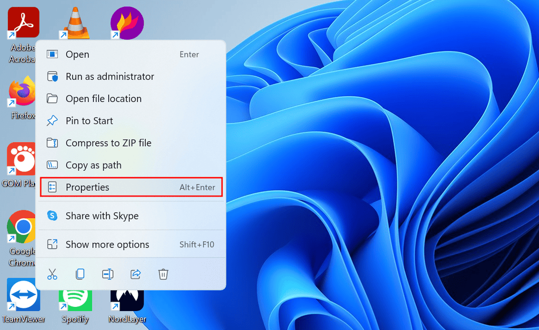This screenshot has height=330, width=539.
Task: Open Properties from the context menu
Action: pos(87,187)
